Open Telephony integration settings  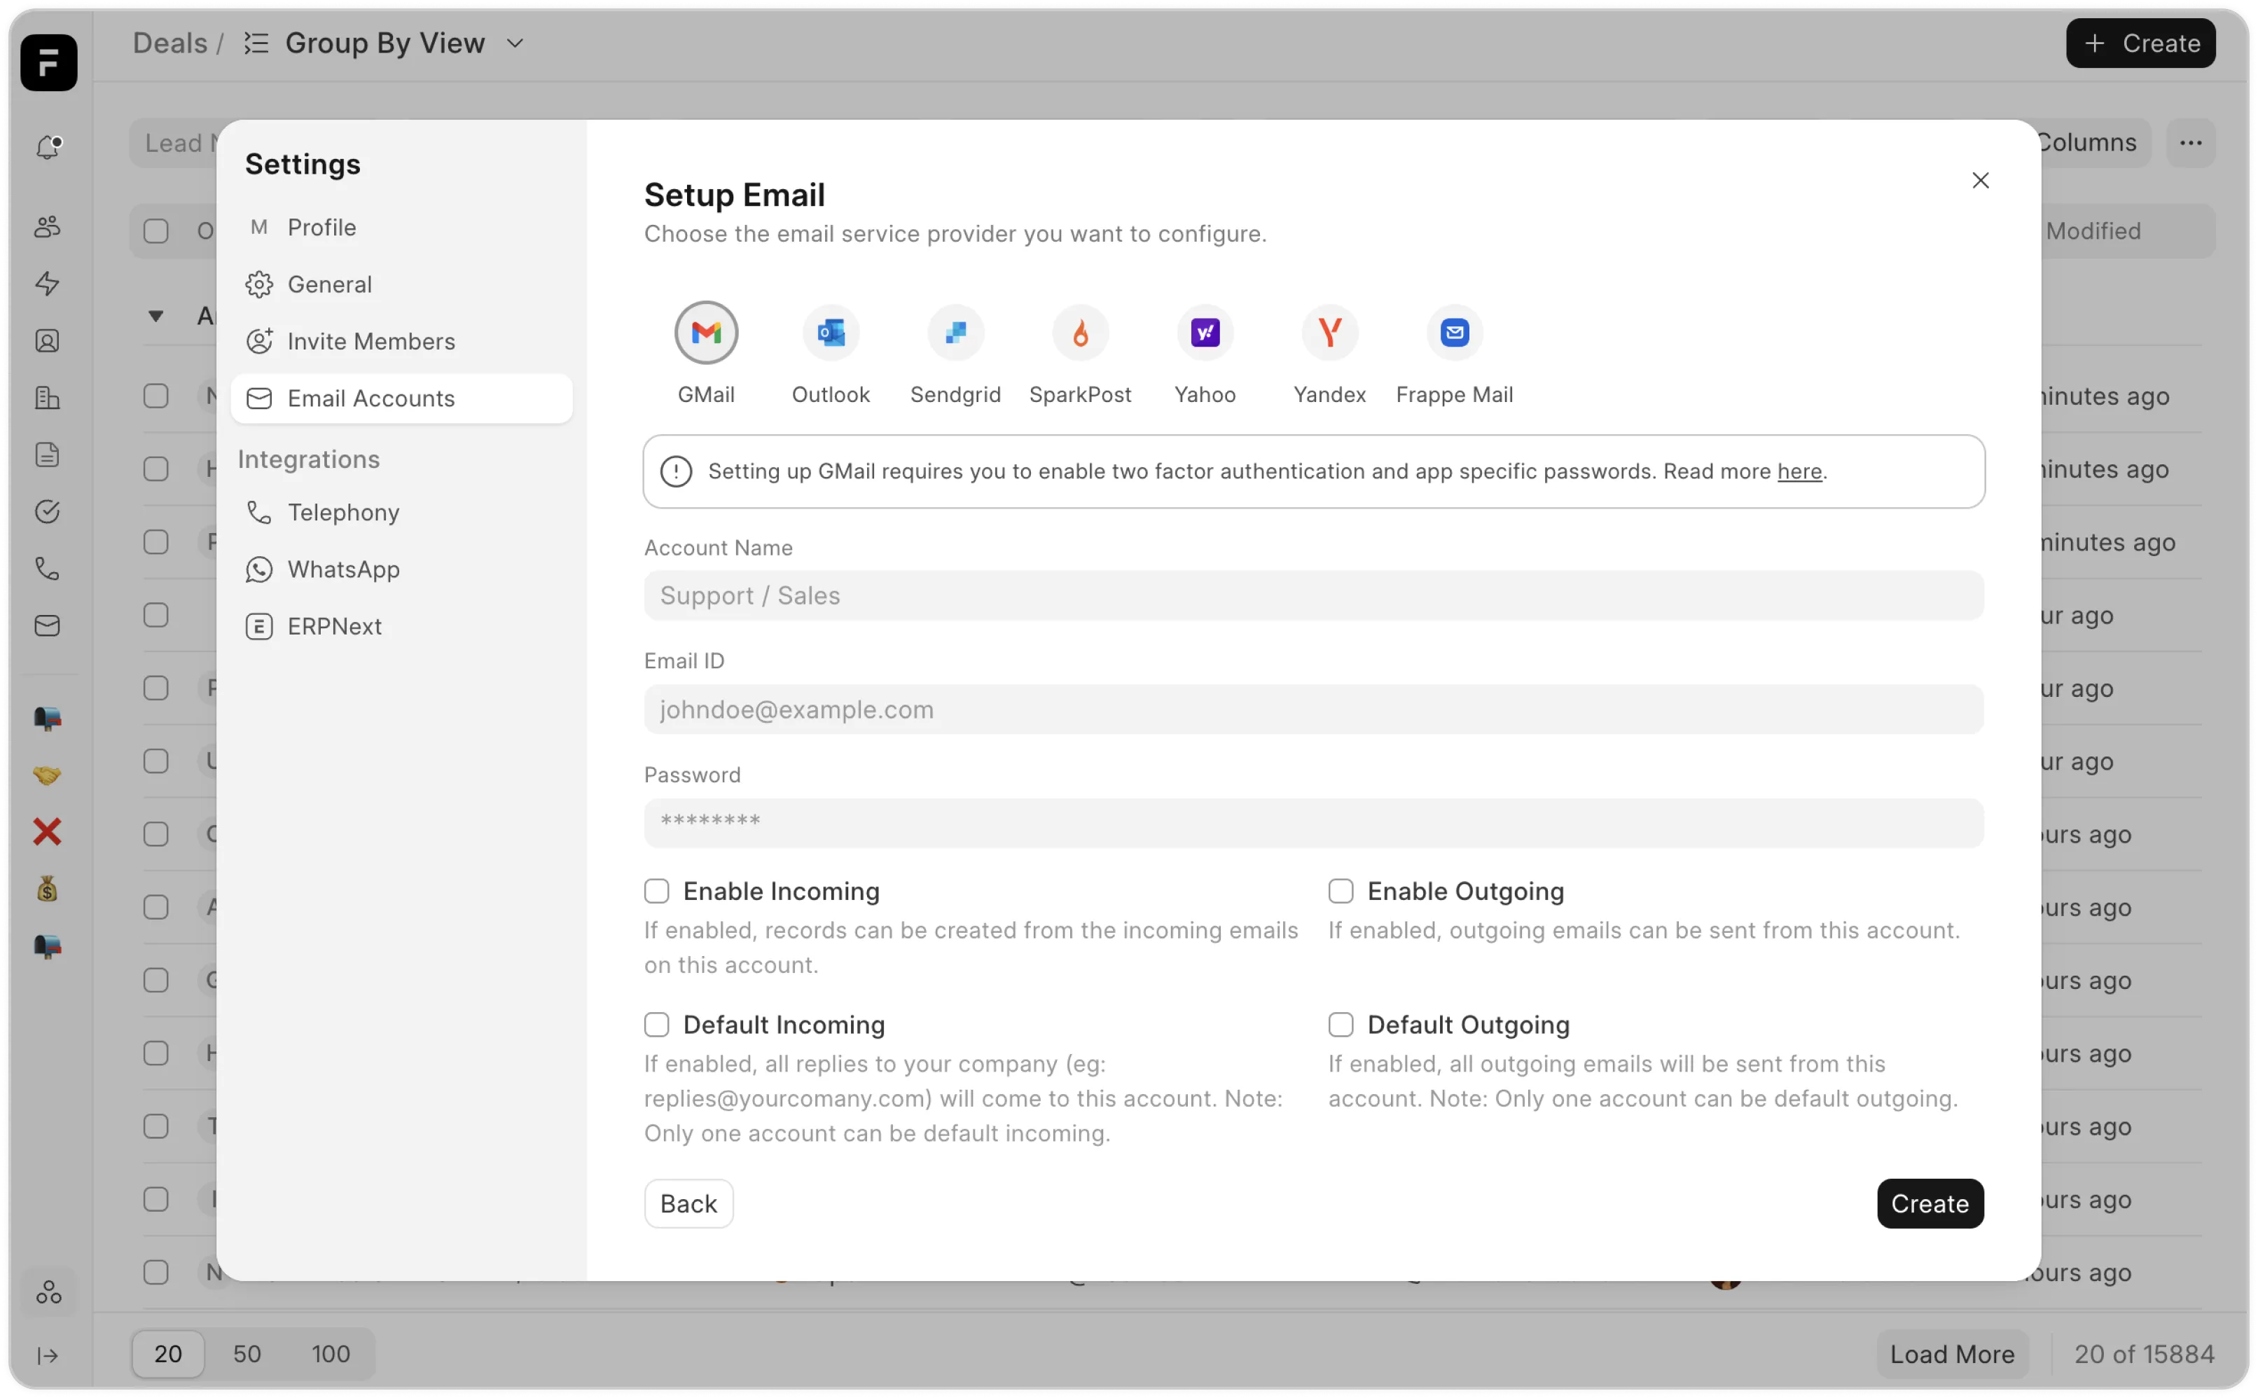[343, 512]
